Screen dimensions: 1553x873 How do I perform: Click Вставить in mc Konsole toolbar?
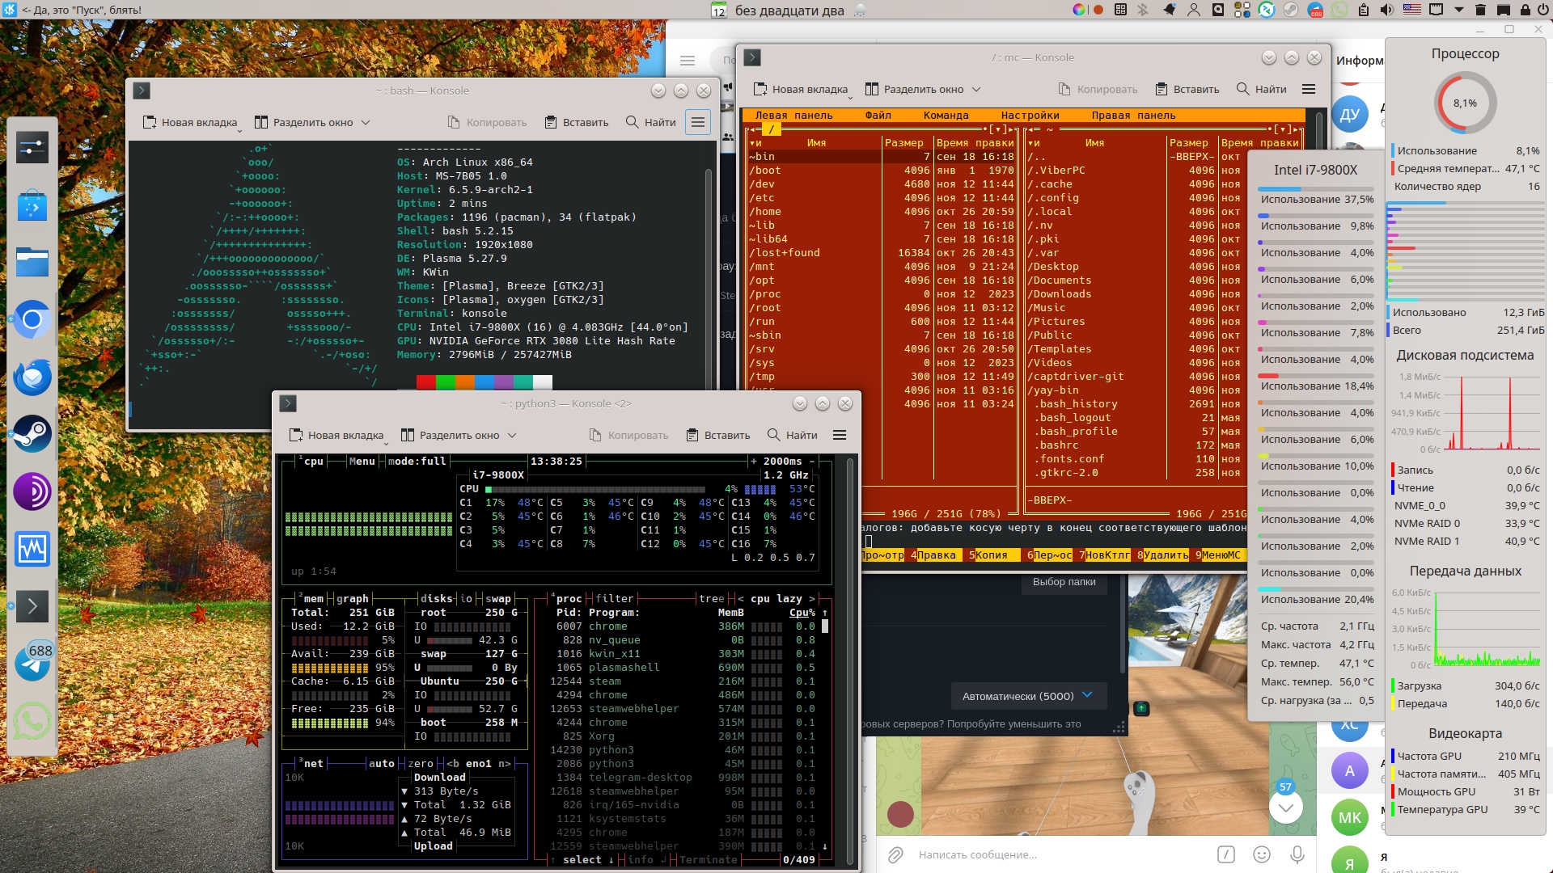point(1187,90)
